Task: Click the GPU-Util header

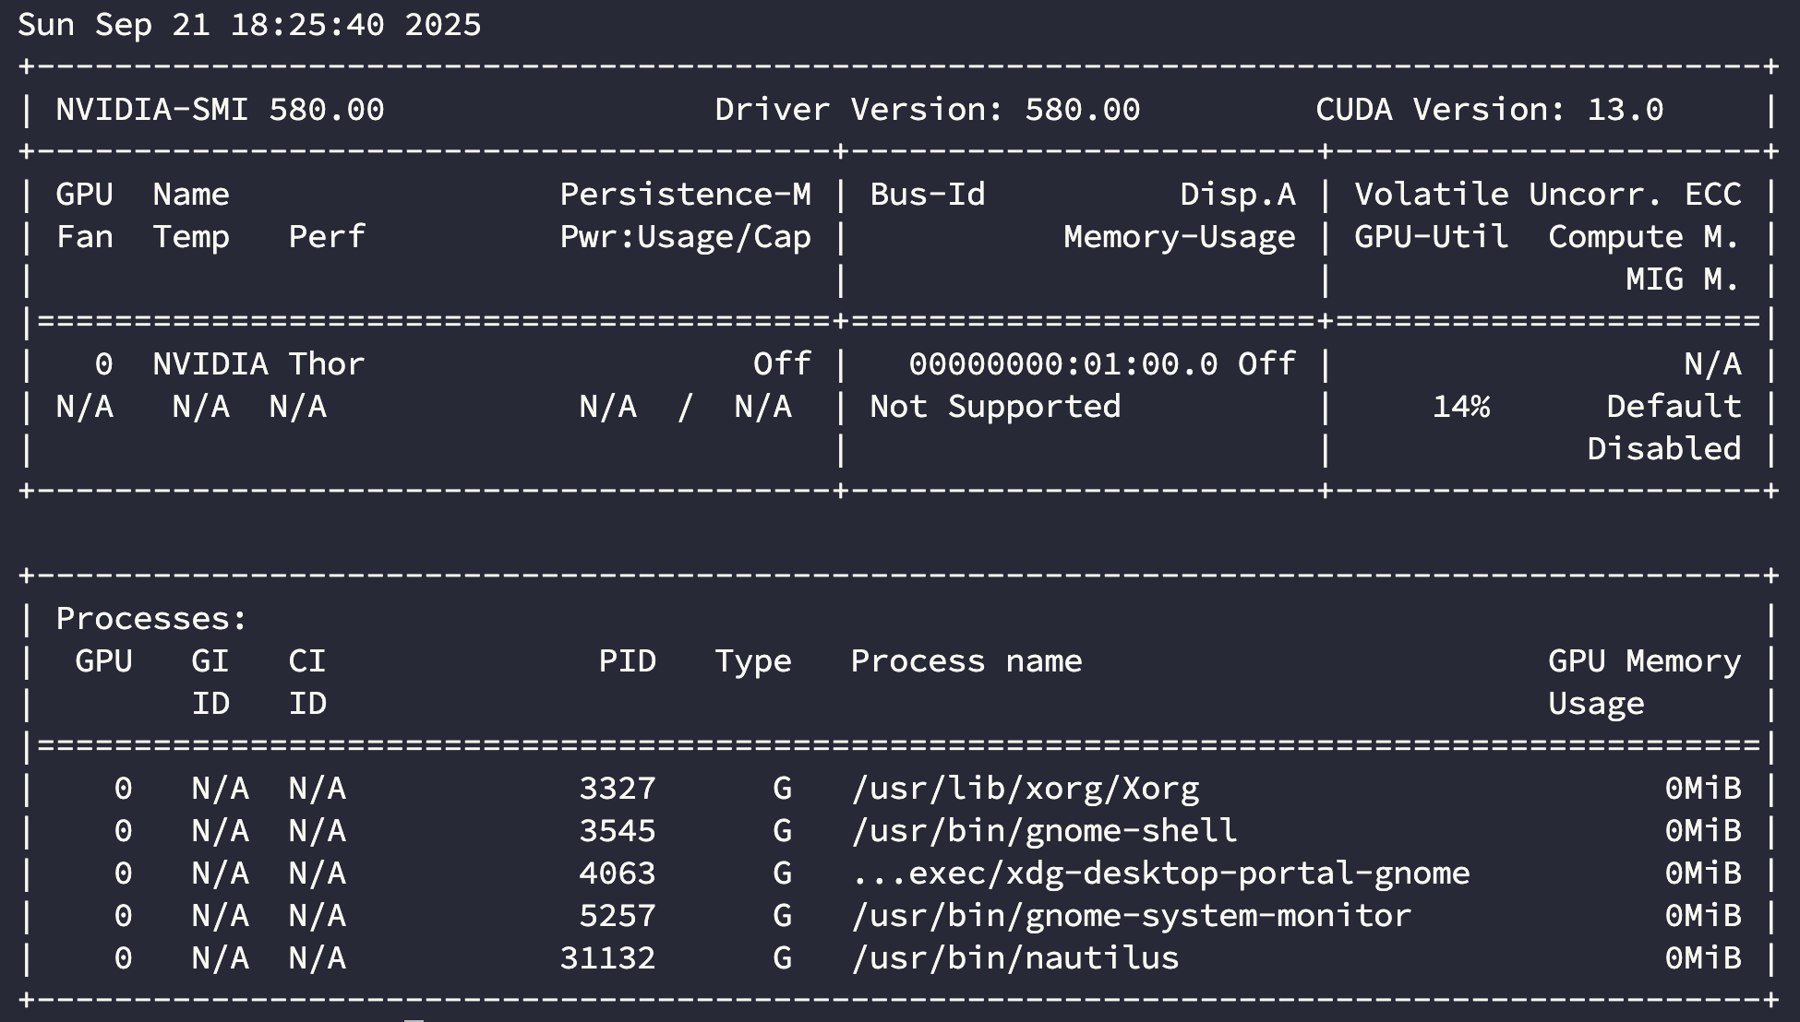Action: click(x=1432, y=237)
